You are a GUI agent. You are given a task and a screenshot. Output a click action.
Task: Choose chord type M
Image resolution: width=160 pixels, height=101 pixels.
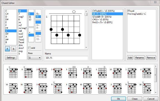pos(23,11)
